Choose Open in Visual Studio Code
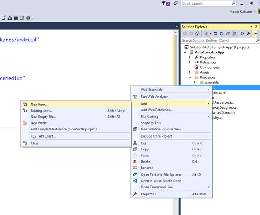 171,181
